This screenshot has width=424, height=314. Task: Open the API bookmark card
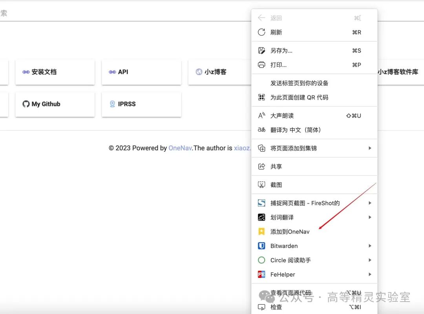tap(141, 72)
